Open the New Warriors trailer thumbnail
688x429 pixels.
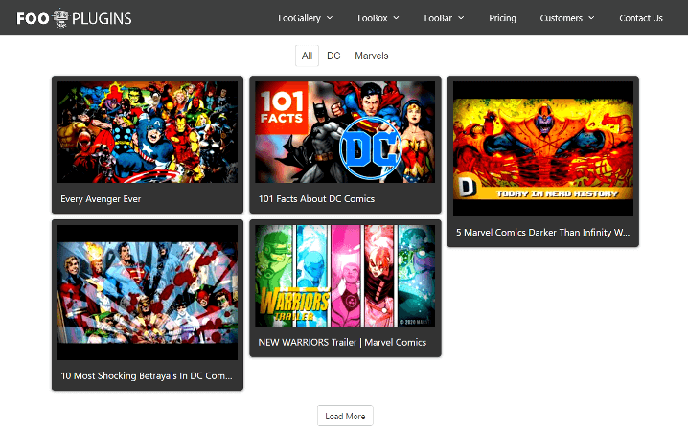(345, 276)
